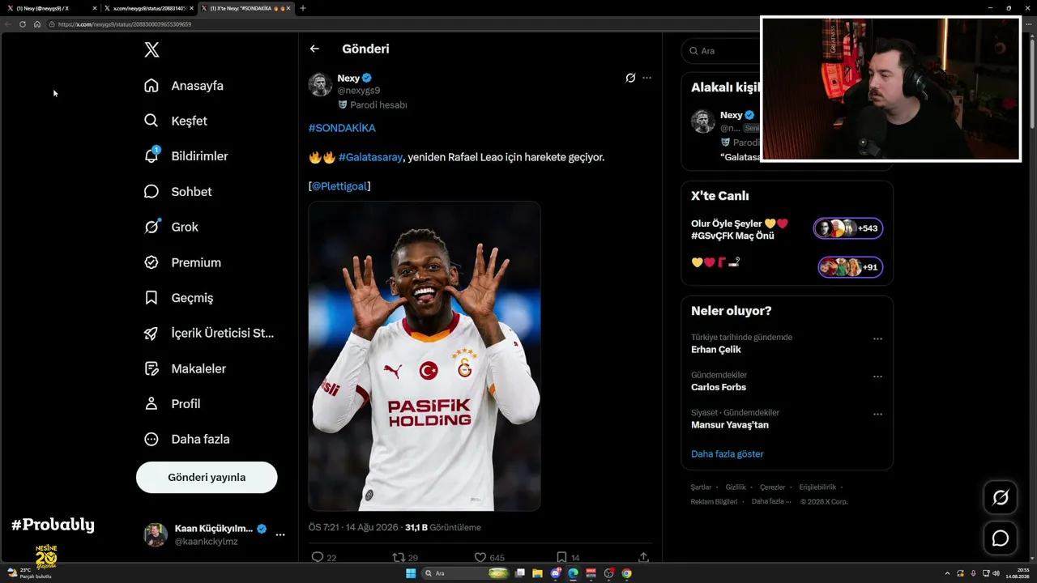
Task: Click Daha fazla göster under trends
Action: [728, 454]
